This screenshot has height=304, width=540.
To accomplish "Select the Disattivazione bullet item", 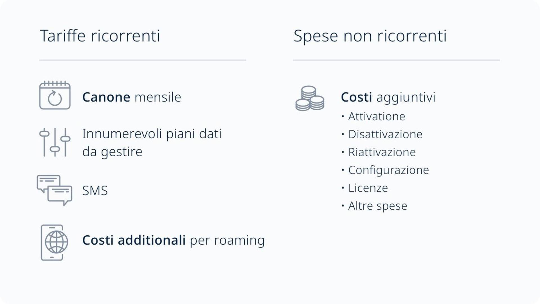I will [385, 134].
